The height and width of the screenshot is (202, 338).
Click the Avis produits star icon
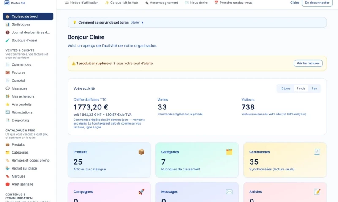point(8,104)
